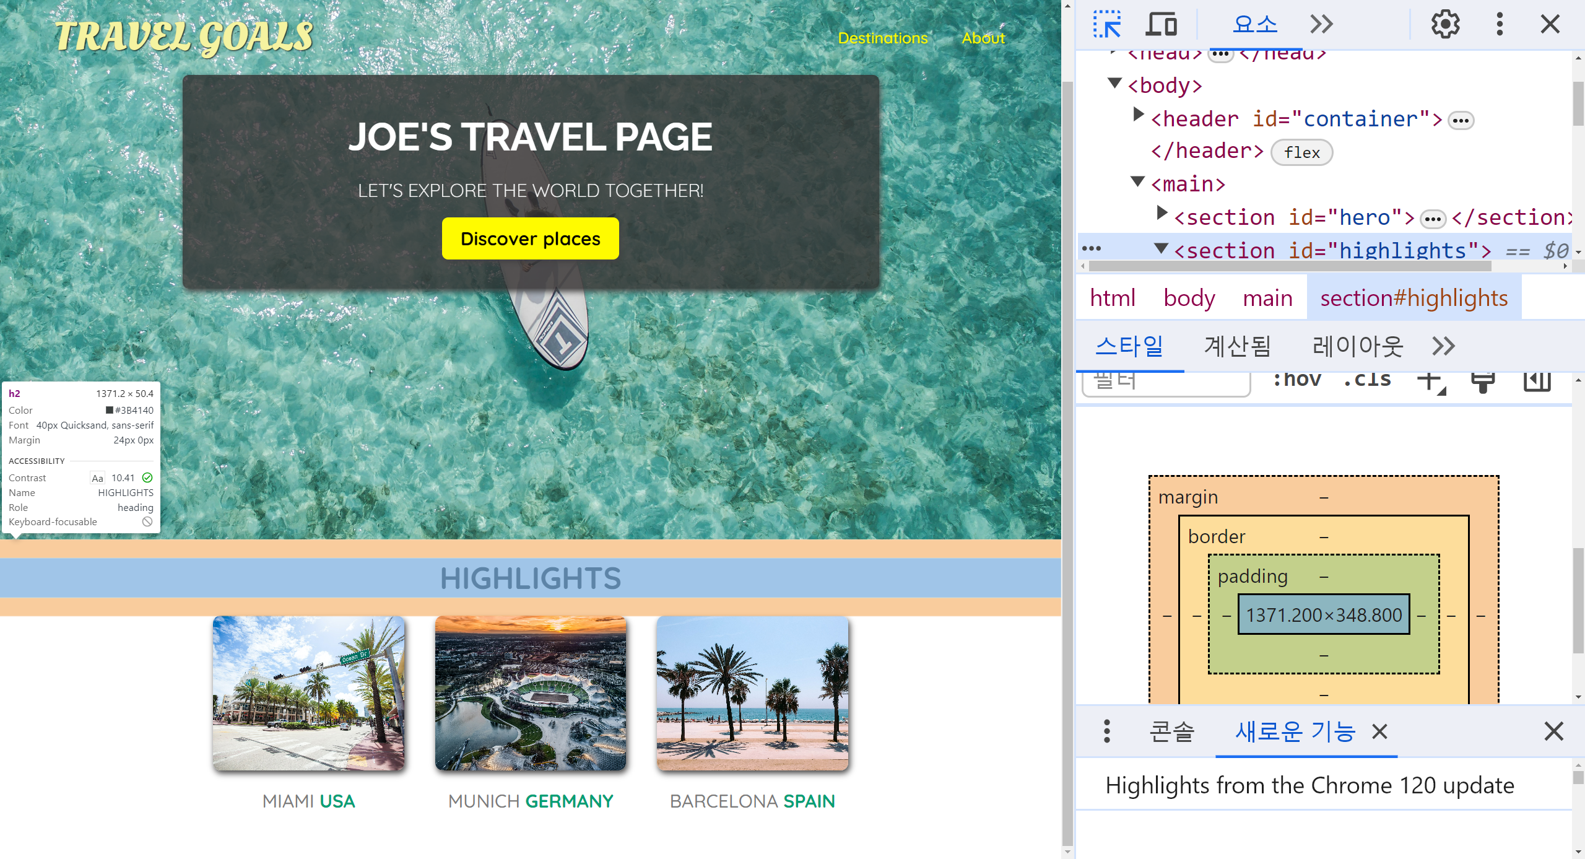
Task: Toggle the .cls element classes panel
Action: (x=1367, y=379)
